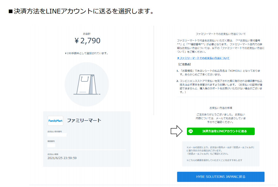Click the お会計 label above the total
The width and height of the screenshot is (278, 187).
pyautogui.click(x=87, y=34)
